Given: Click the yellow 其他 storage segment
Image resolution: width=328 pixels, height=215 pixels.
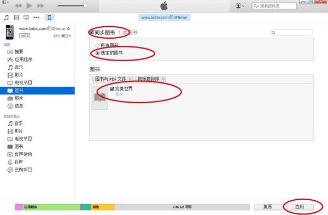Looking at the screenshot, I should (x=103, y=207).
